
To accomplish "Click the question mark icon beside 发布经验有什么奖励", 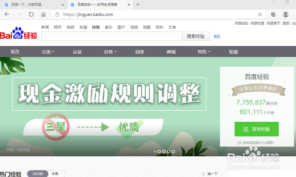I will [x=240, y=143].
